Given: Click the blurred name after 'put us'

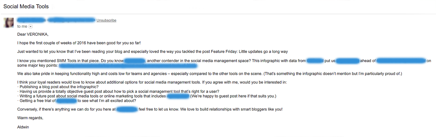Looking at the screenshot, I should click(x=347, y=61).
